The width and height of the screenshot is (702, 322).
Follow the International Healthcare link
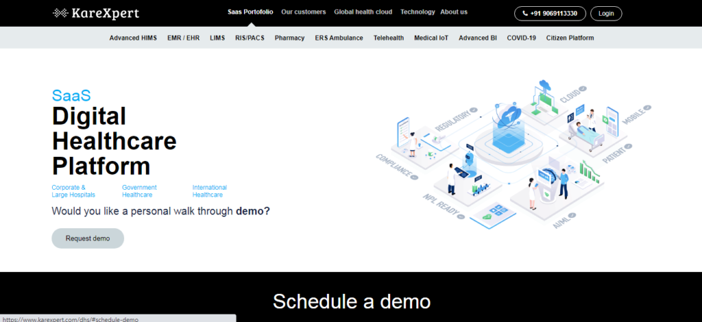210,191
